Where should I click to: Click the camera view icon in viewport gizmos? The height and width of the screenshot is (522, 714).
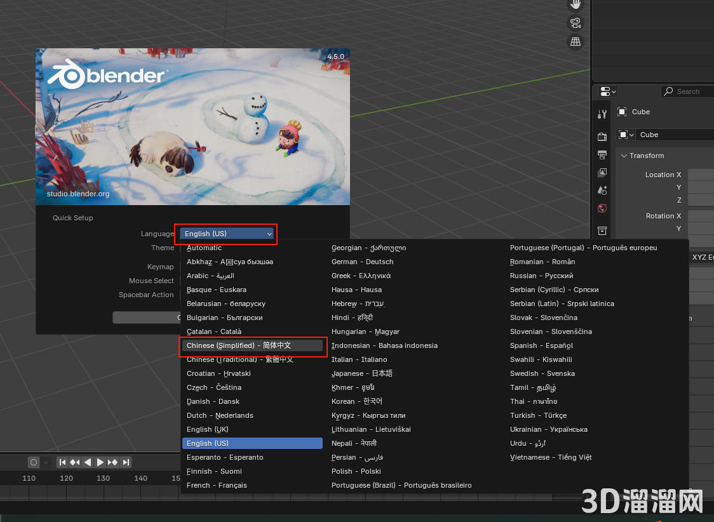tap(575, 23)
